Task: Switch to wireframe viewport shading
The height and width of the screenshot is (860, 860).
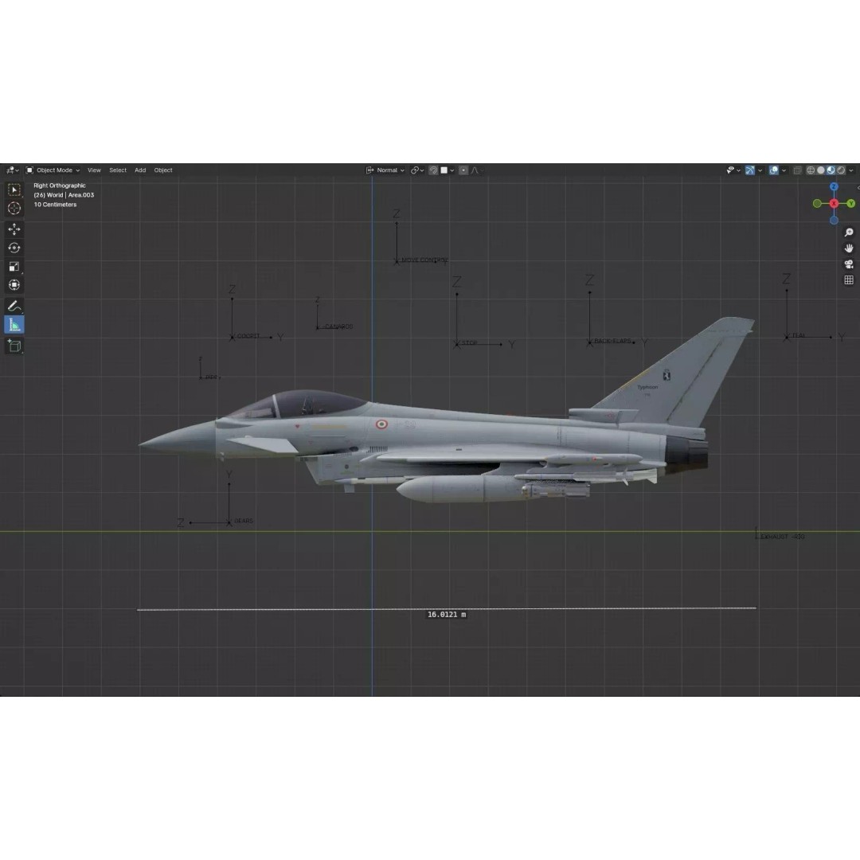Action: [811, 170]
